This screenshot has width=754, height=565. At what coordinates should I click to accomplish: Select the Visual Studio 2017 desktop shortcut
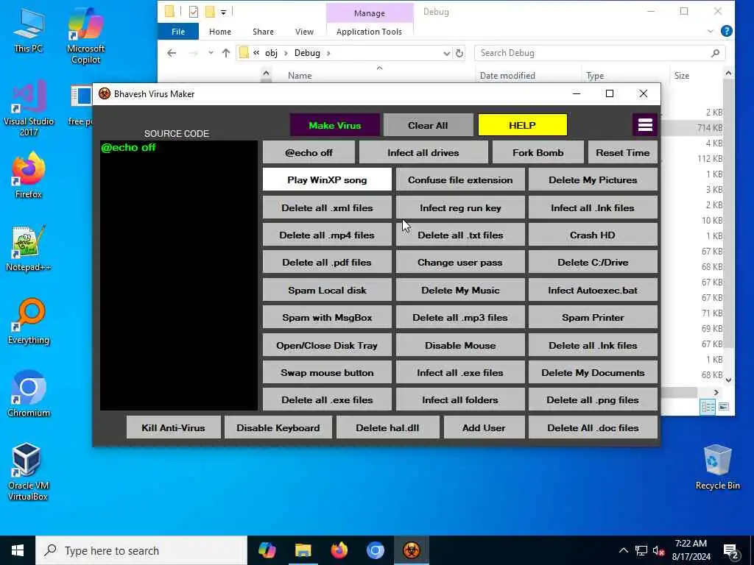[x=29, y=109]
